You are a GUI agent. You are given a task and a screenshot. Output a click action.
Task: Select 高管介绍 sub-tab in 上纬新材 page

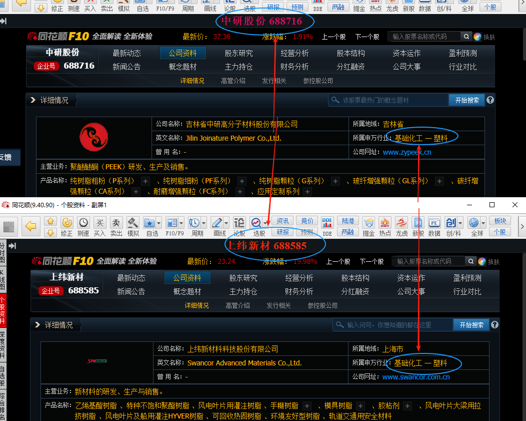click(x=237, y=305)
